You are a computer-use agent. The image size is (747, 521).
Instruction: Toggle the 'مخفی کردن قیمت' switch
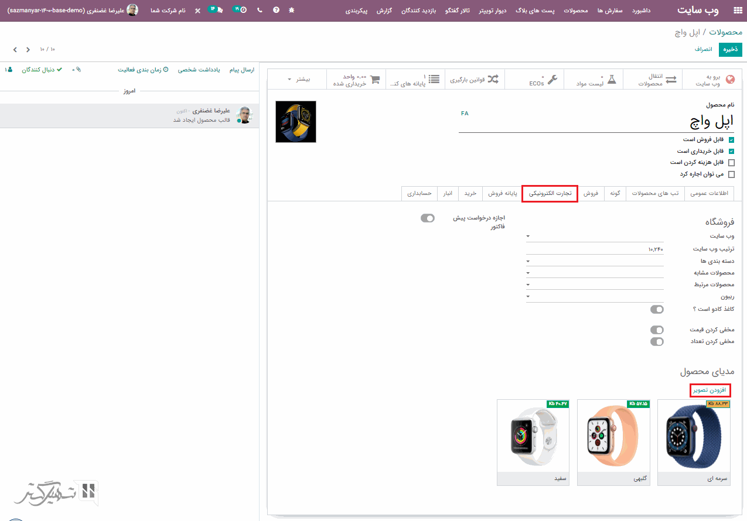point(657,330)
